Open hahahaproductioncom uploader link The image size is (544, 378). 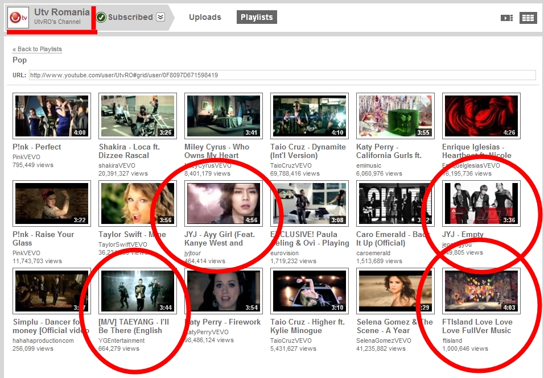coord(43,340)
